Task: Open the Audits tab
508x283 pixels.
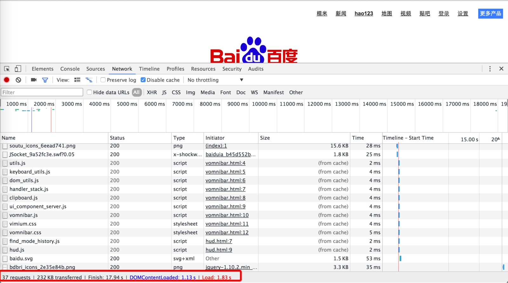Action: pyautogui.click(x=256, y=69)
